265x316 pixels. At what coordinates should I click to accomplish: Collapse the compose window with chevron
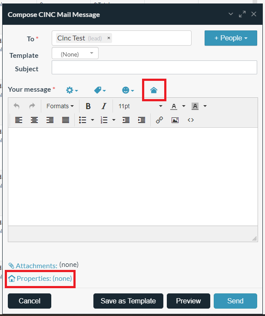pos(231,14)
